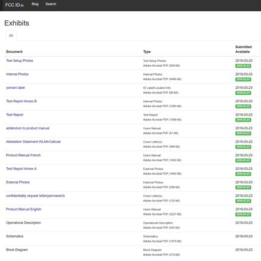Open the FCC ID.io home logo
Screen dimensions: 261x261
coord(14,5)
